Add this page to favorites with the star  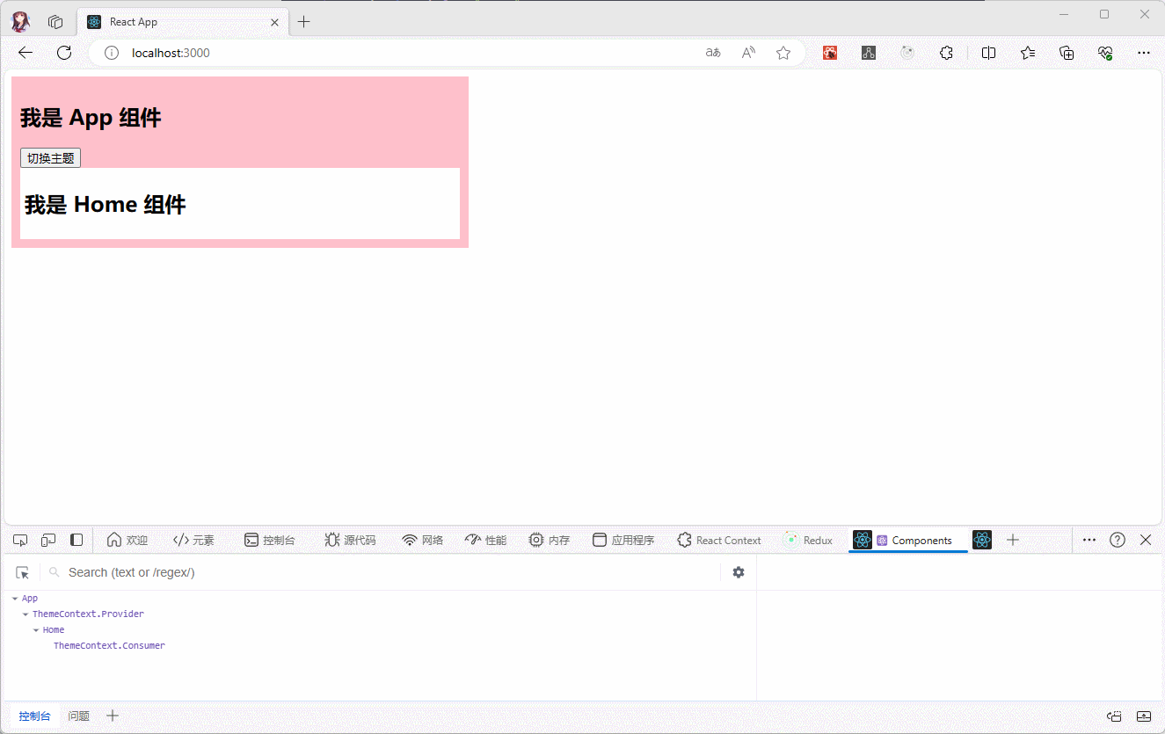pyautogui.click(x=783, y=53)
